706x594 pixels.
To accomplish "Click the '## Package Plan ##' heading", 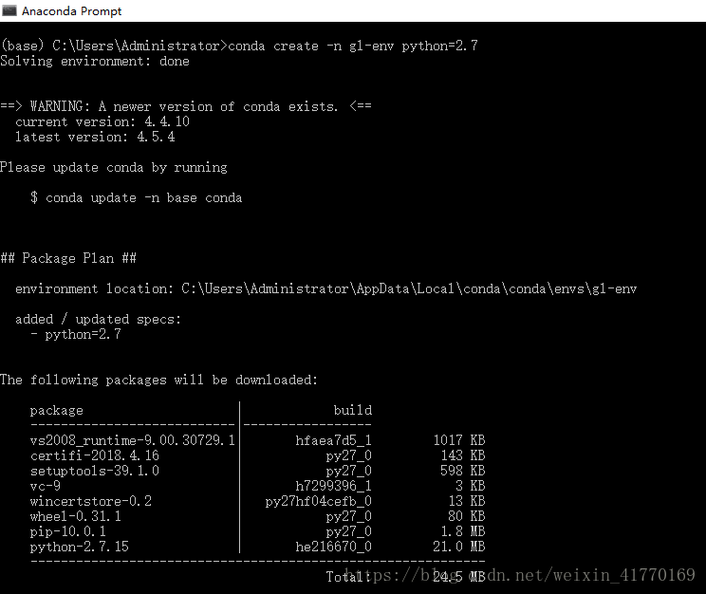I will (x=68, y=258).
